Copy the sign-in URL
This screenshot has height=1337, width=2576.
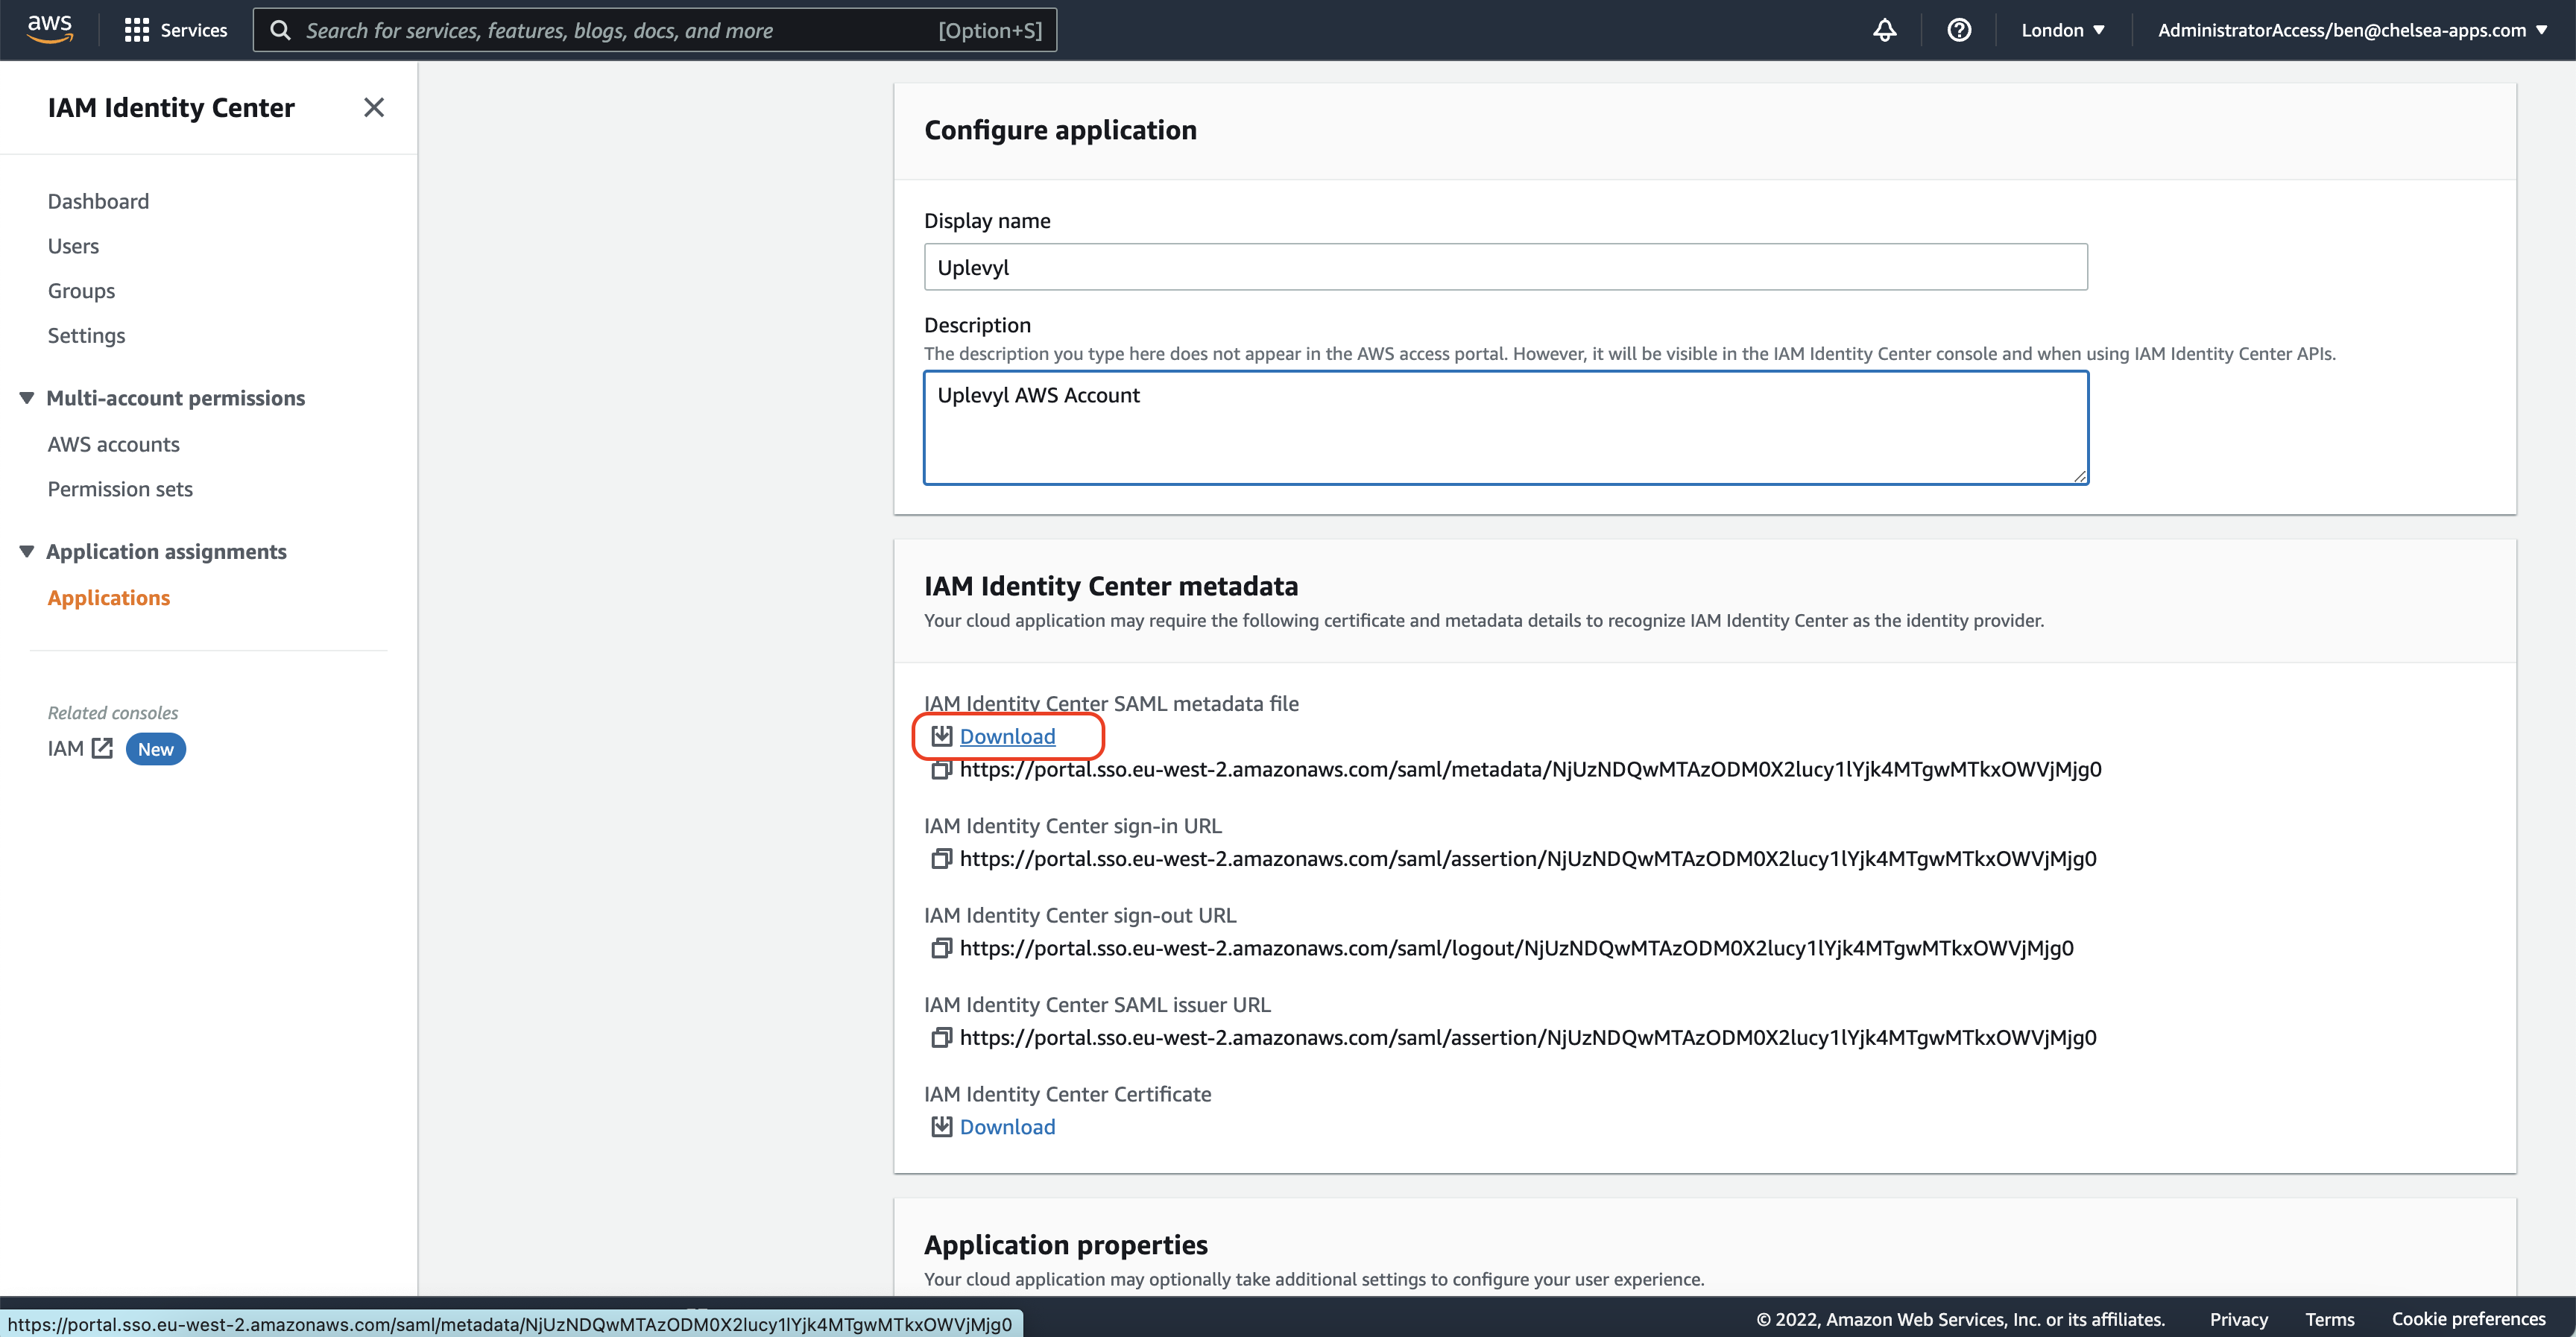[941, 859]
